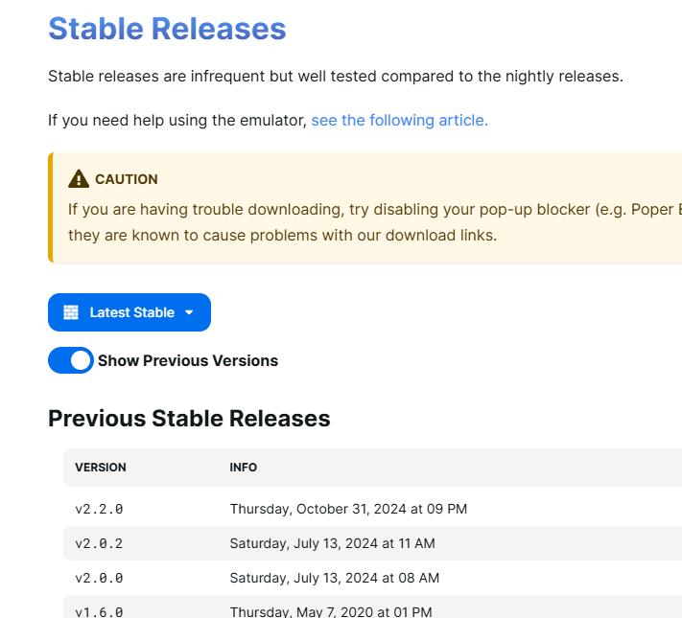Viewport: 682px width, 618px height.
Task: Toggle the Show Previous Versions switch
Action: (71, 360)
